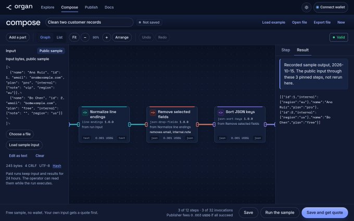Screen dimensions: 354x221
Task: Switch to the Result tab
Action: [x=302, y=50]
